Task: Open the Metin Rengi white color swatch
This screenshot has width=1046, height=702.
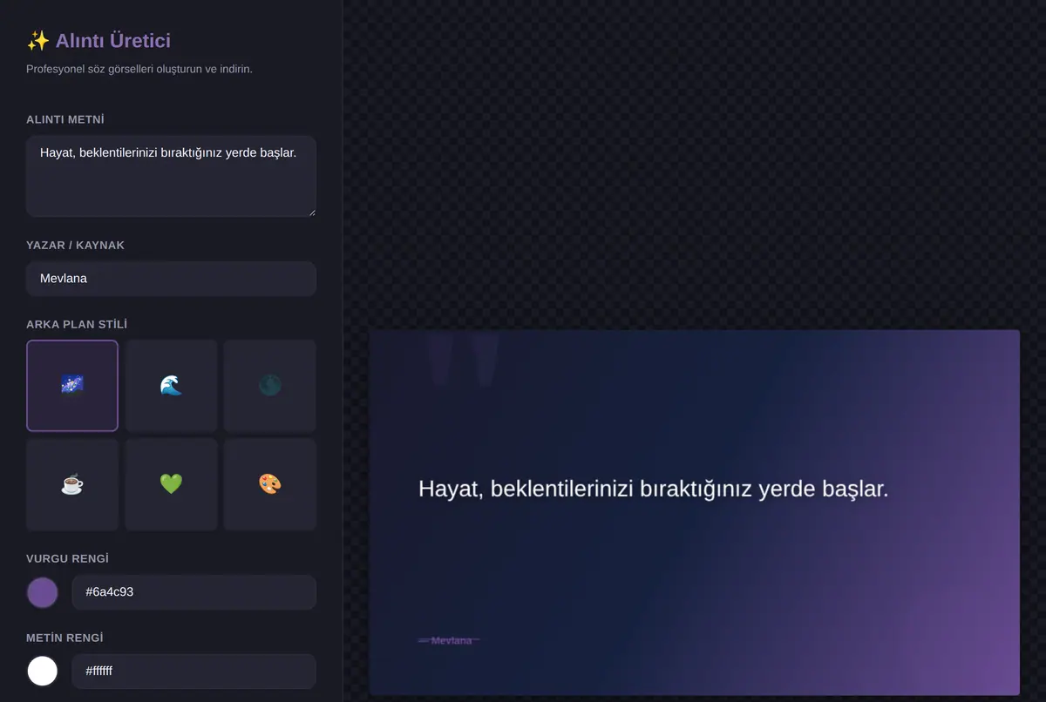Action: point(43,671)
